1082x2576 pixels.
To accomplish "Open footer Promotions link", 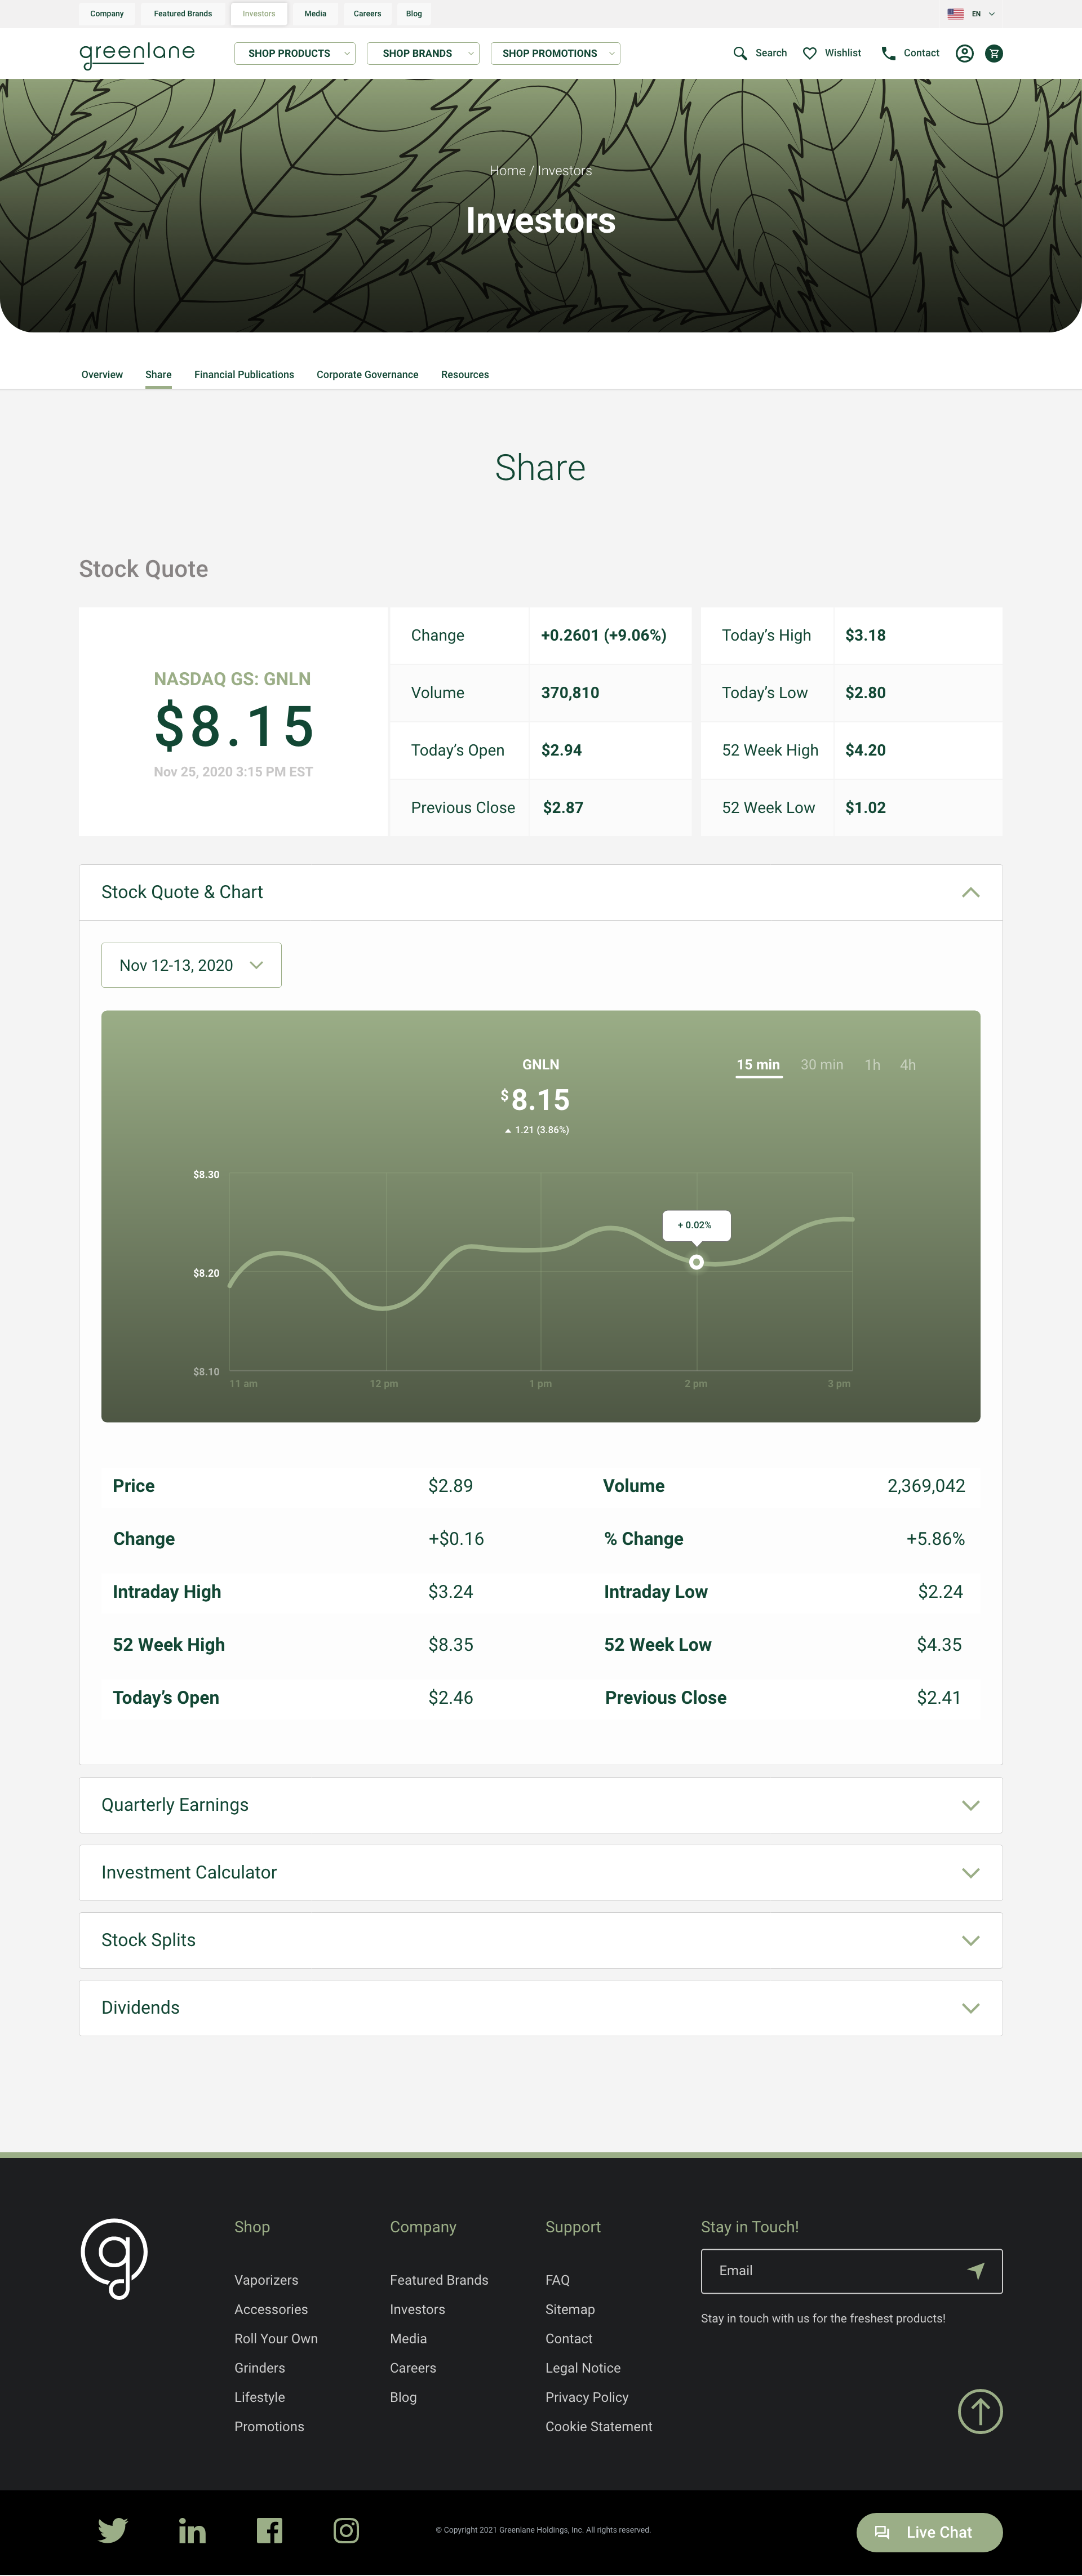I will coord(269,2427).
